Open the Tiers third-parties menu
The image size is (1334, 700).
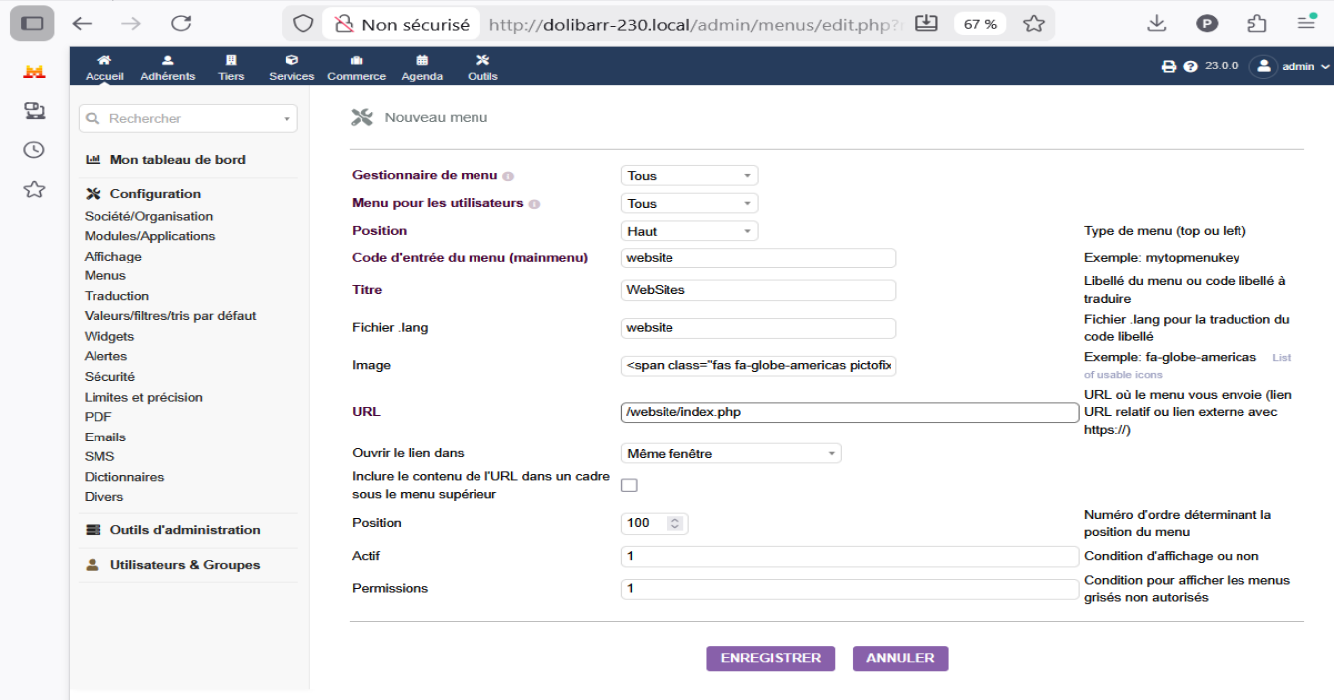(x=231, y=67)
